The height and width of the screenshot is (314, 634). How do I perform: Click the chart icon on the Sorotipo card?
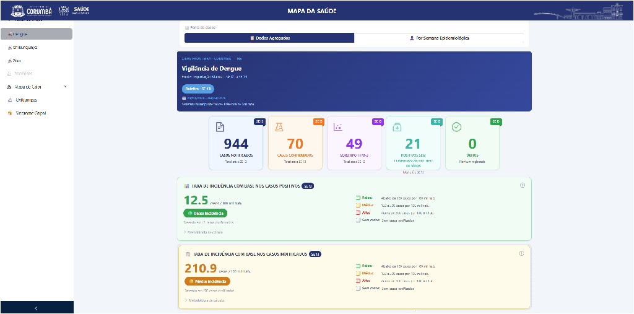tap(337, 127)
